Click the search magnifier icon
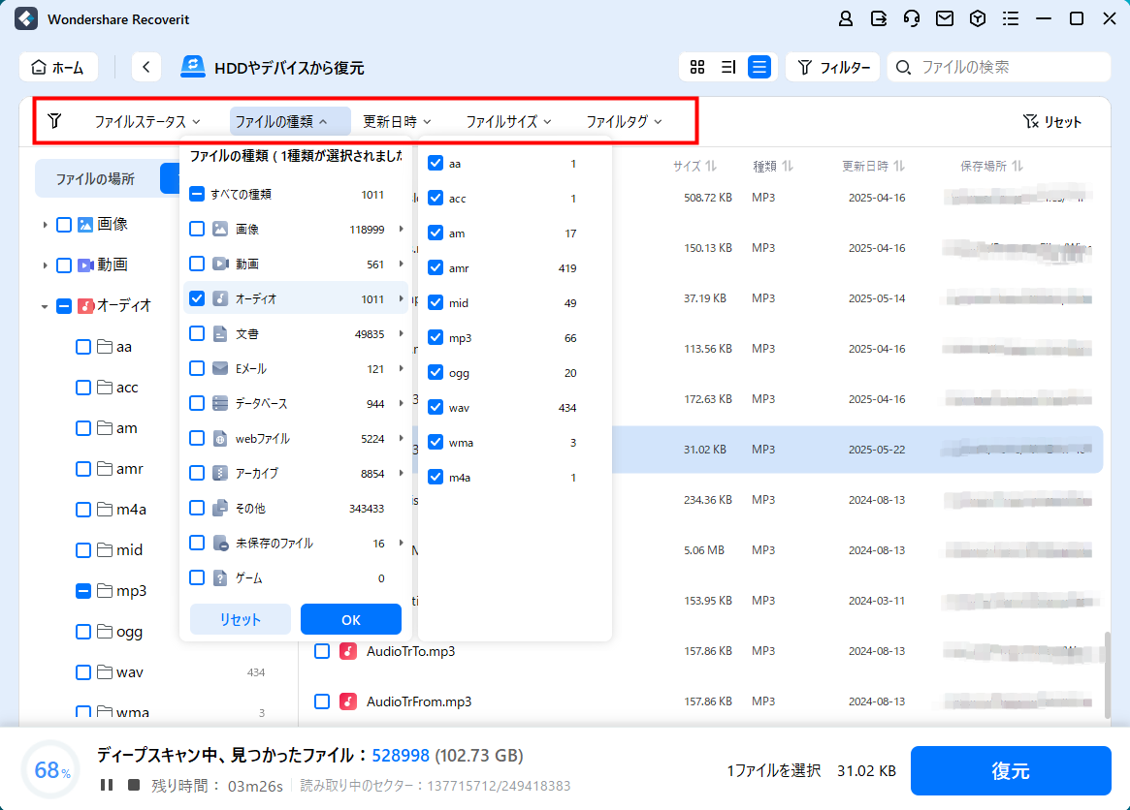 [903, 67]
